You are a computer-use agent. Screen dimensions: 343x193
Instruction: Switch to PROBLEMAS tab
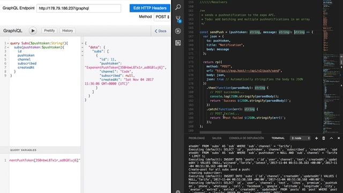(197, 138)
